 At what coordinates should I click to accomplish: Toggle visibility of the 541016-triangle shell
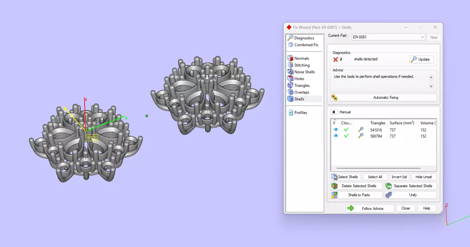click(336, 130)
